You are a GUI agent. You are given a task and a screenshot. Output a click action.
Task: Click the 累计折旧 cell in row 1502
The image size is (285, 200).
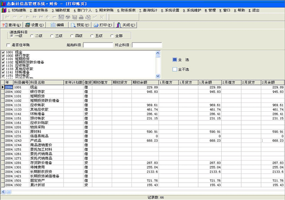[x=46, y=185]
